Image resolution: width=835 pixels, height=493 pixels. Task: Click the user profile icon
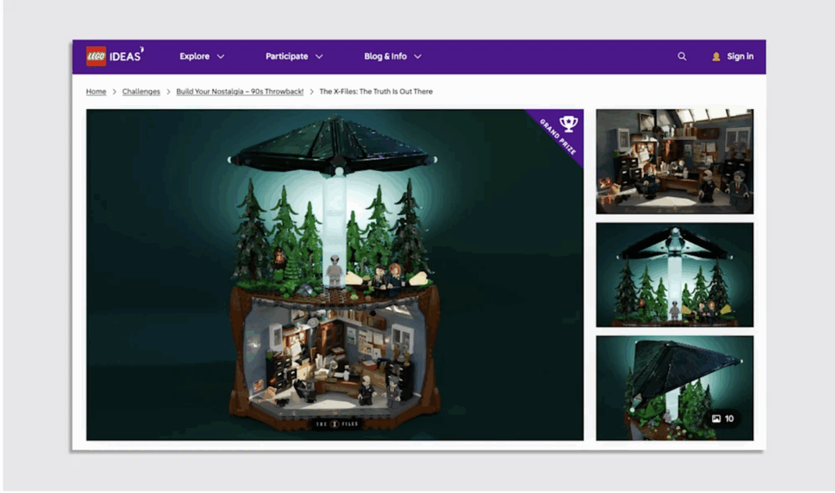[x=716, y=57]
